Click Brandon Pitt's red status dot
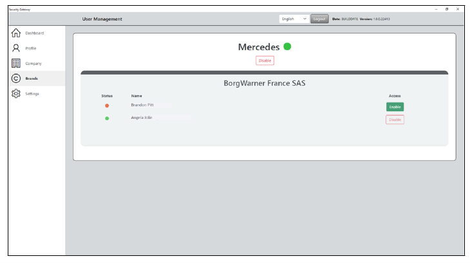The height and width of the screenshot is (263, 470). (107, 105)
